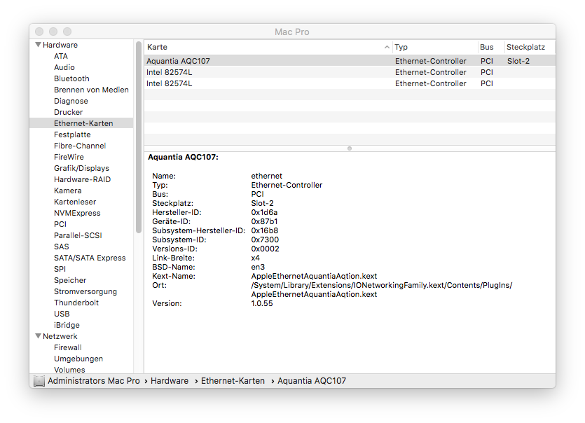
Task: Select Umgebungen under Netzwerk
Action: pyautogui.click(x=78, y=358)
